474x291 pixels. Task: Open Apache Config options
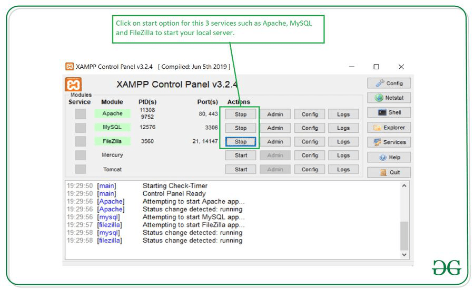point(310,115)
